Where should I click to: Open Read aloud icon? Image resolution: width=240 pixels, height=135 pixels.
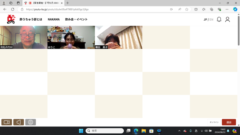pyautogui.click(x=180, y=9)
